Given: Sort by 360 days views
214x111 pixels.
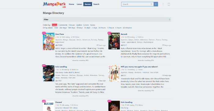Looking at the screenshot, I should [x=63, y=28].
